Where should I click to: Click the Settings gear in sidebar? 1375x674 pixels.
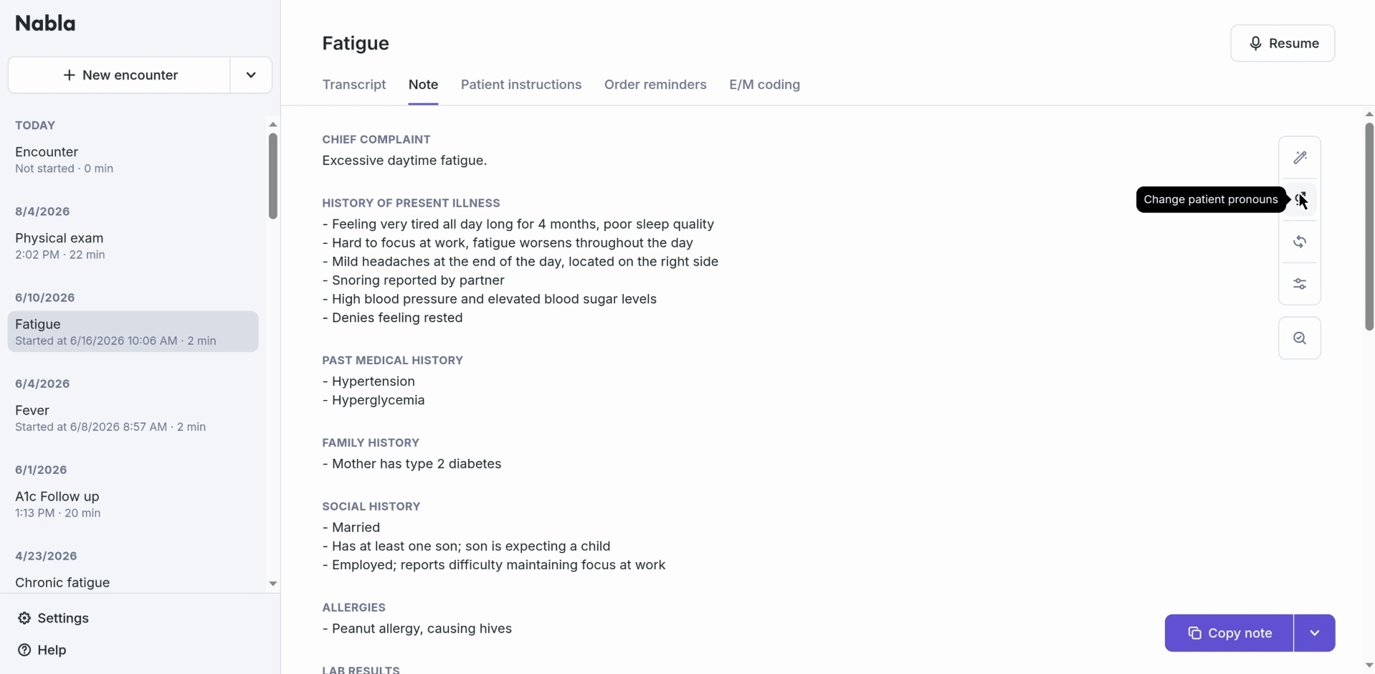click(x=53, y=618)
